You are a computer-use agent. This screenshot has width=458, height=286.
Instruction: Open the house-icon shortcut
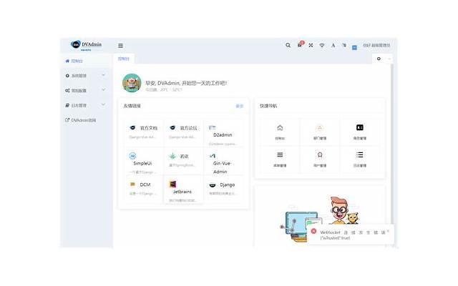point(280,132)
